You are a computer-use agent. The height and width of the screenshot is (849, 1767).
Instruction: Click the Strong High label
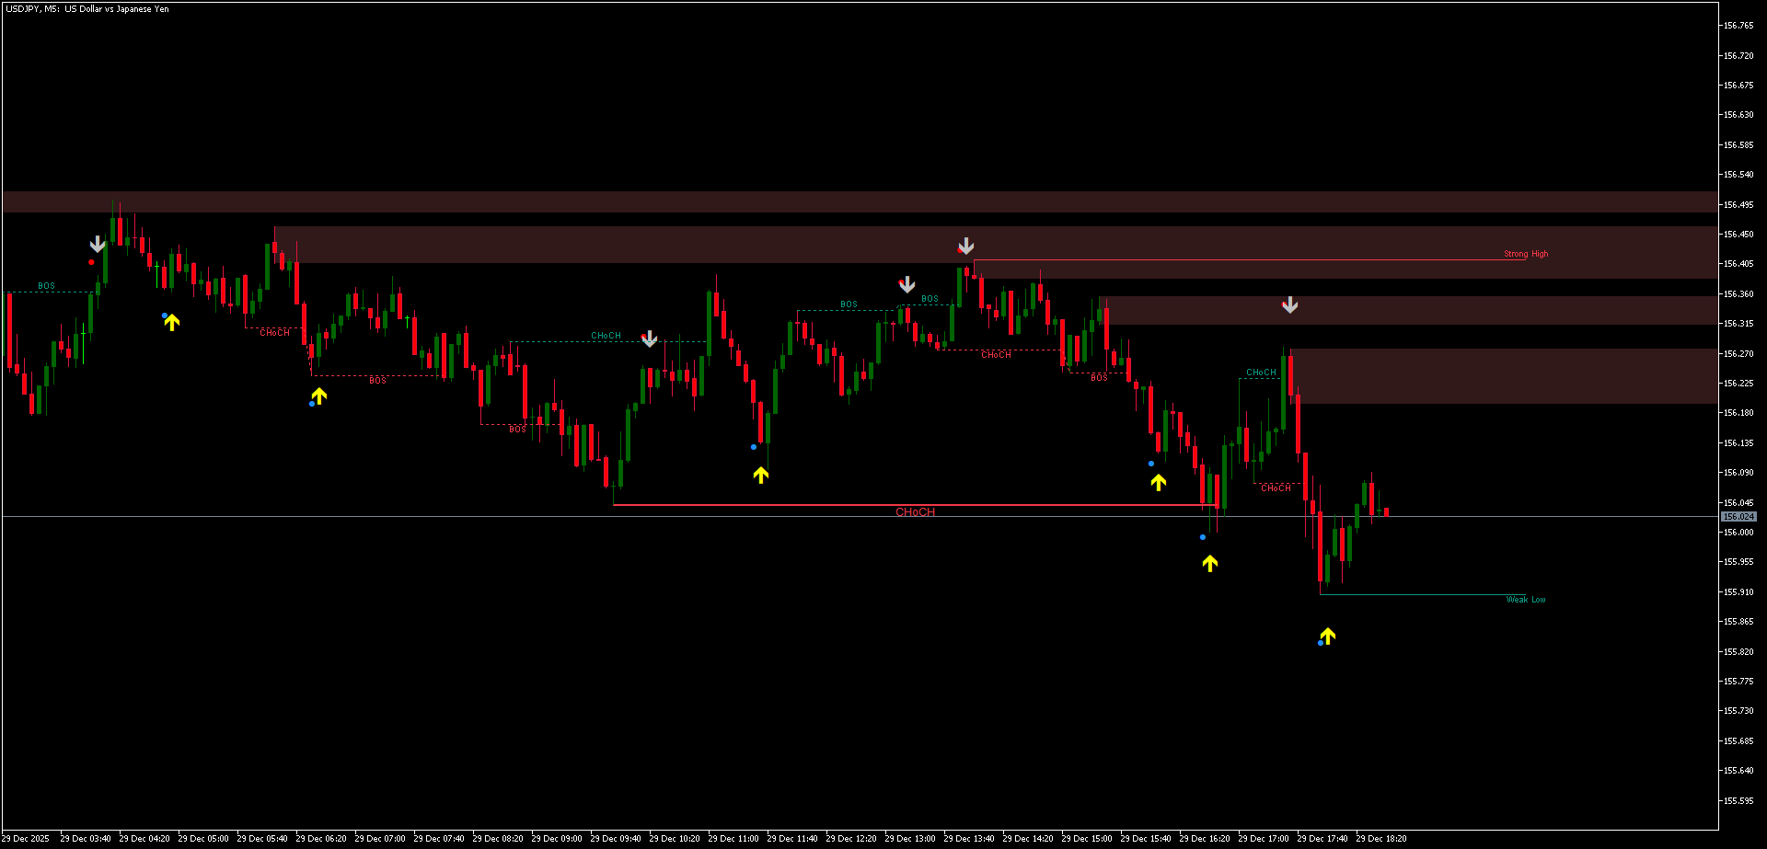[1525, 254]
